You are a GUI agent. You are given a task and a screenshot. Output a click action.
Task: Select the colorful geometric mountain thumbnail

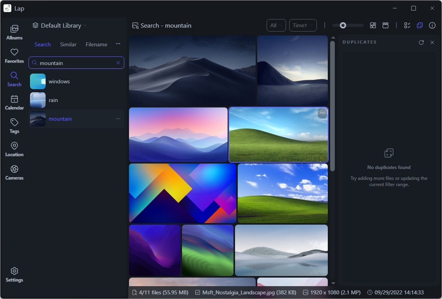182,193
